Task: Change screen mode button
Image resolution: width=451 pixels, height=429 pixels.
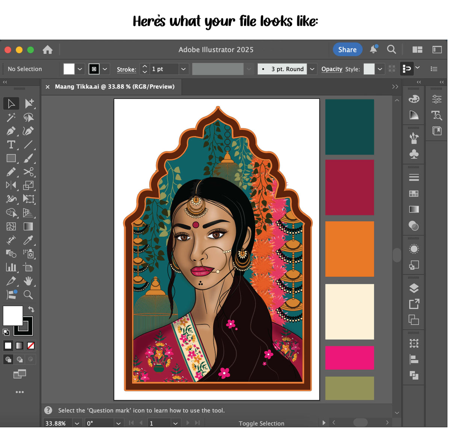Action: 20,374
